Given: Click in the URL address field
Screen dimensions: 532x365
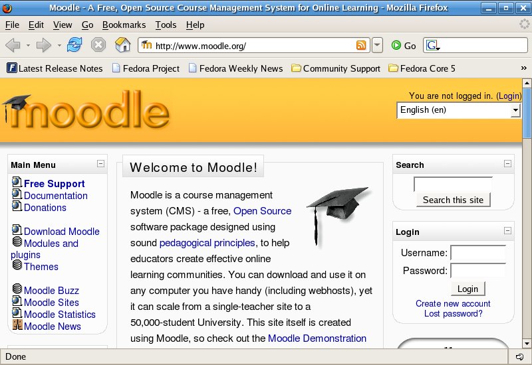Looking at the screenshot, I should pos(253,45).
